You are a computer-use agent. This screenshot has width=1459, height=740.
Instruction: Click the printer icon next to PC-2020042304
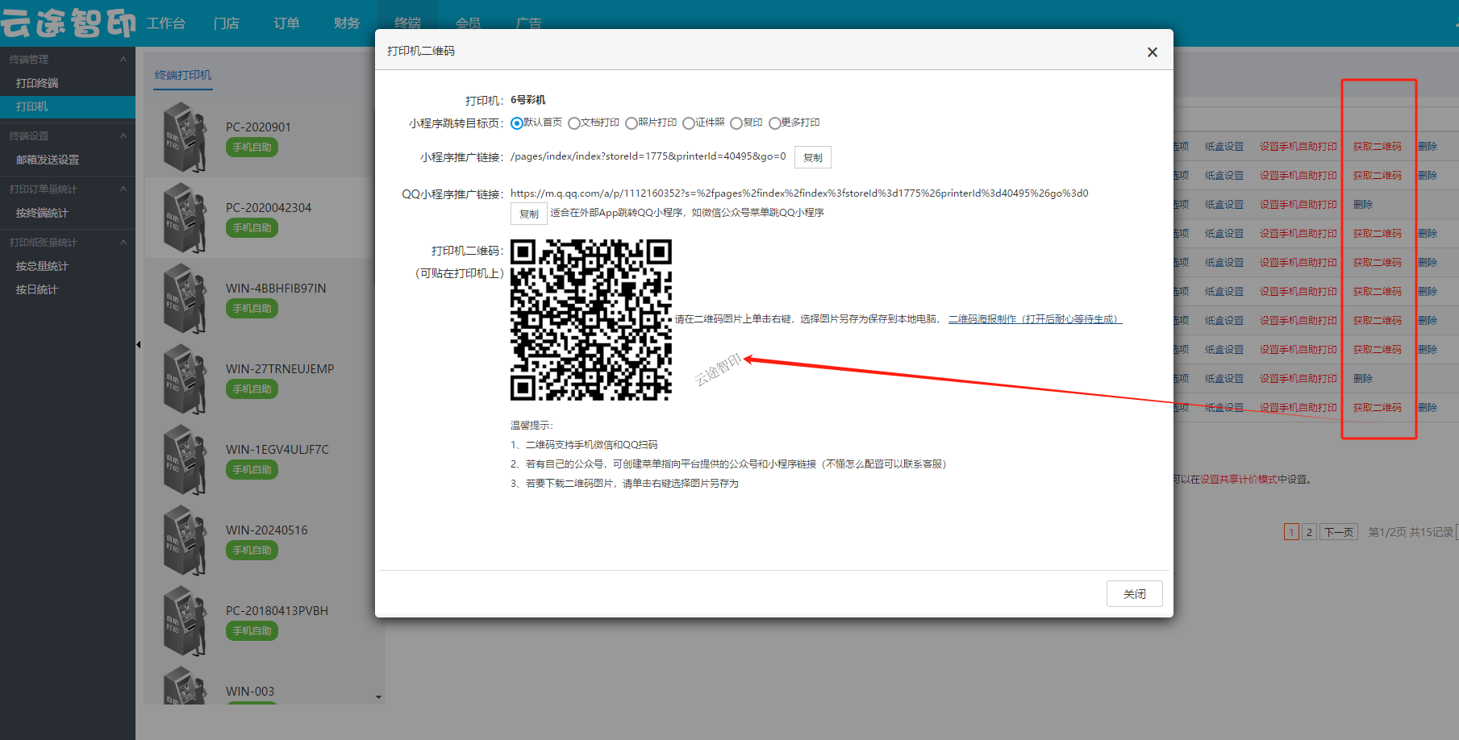(185, 218)
